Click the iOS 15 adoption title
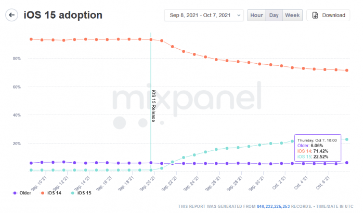Screen dimensions: 364x213 [x=63, y=15]
